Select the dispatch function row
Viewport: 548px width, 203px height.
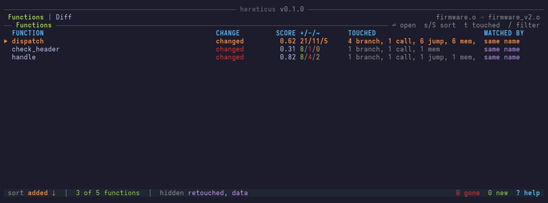click(x=274, y=41)
